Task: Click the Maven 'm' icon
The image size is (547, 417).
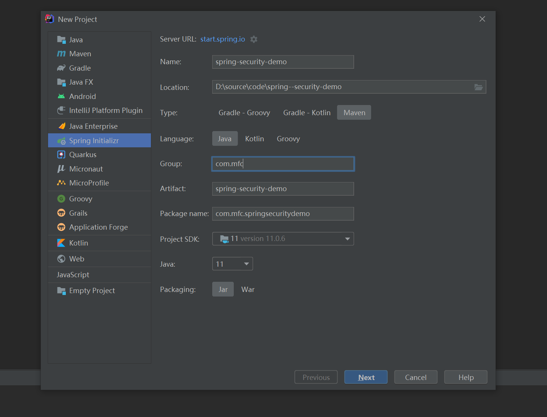Action: [61, 54]
